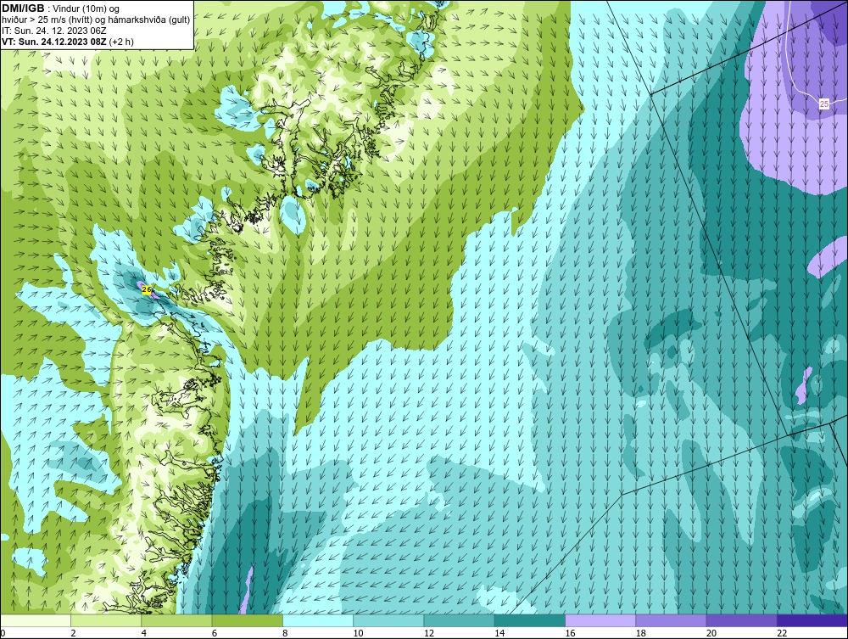Select the 10-12 m/s turquoise swatch
The image size is (848, 639).
pyautogui.click(x=388, y=620)
